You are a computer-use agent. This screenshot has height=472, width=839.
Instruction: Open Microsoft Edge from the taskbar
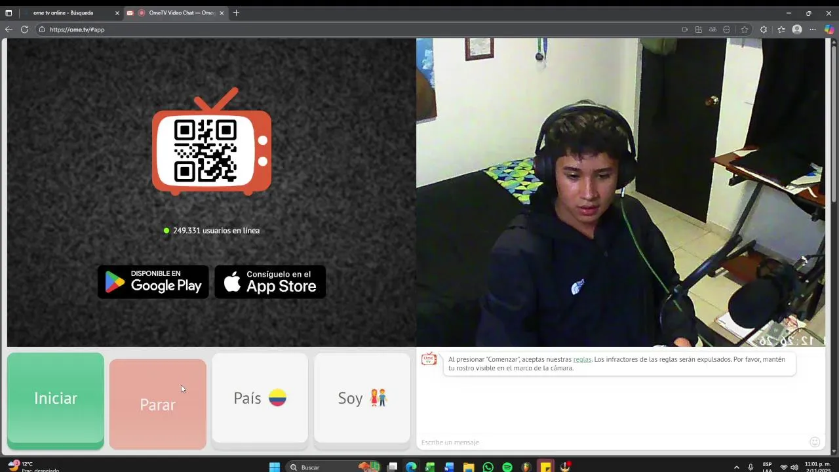pyautogui.click(x=411, y=467)
